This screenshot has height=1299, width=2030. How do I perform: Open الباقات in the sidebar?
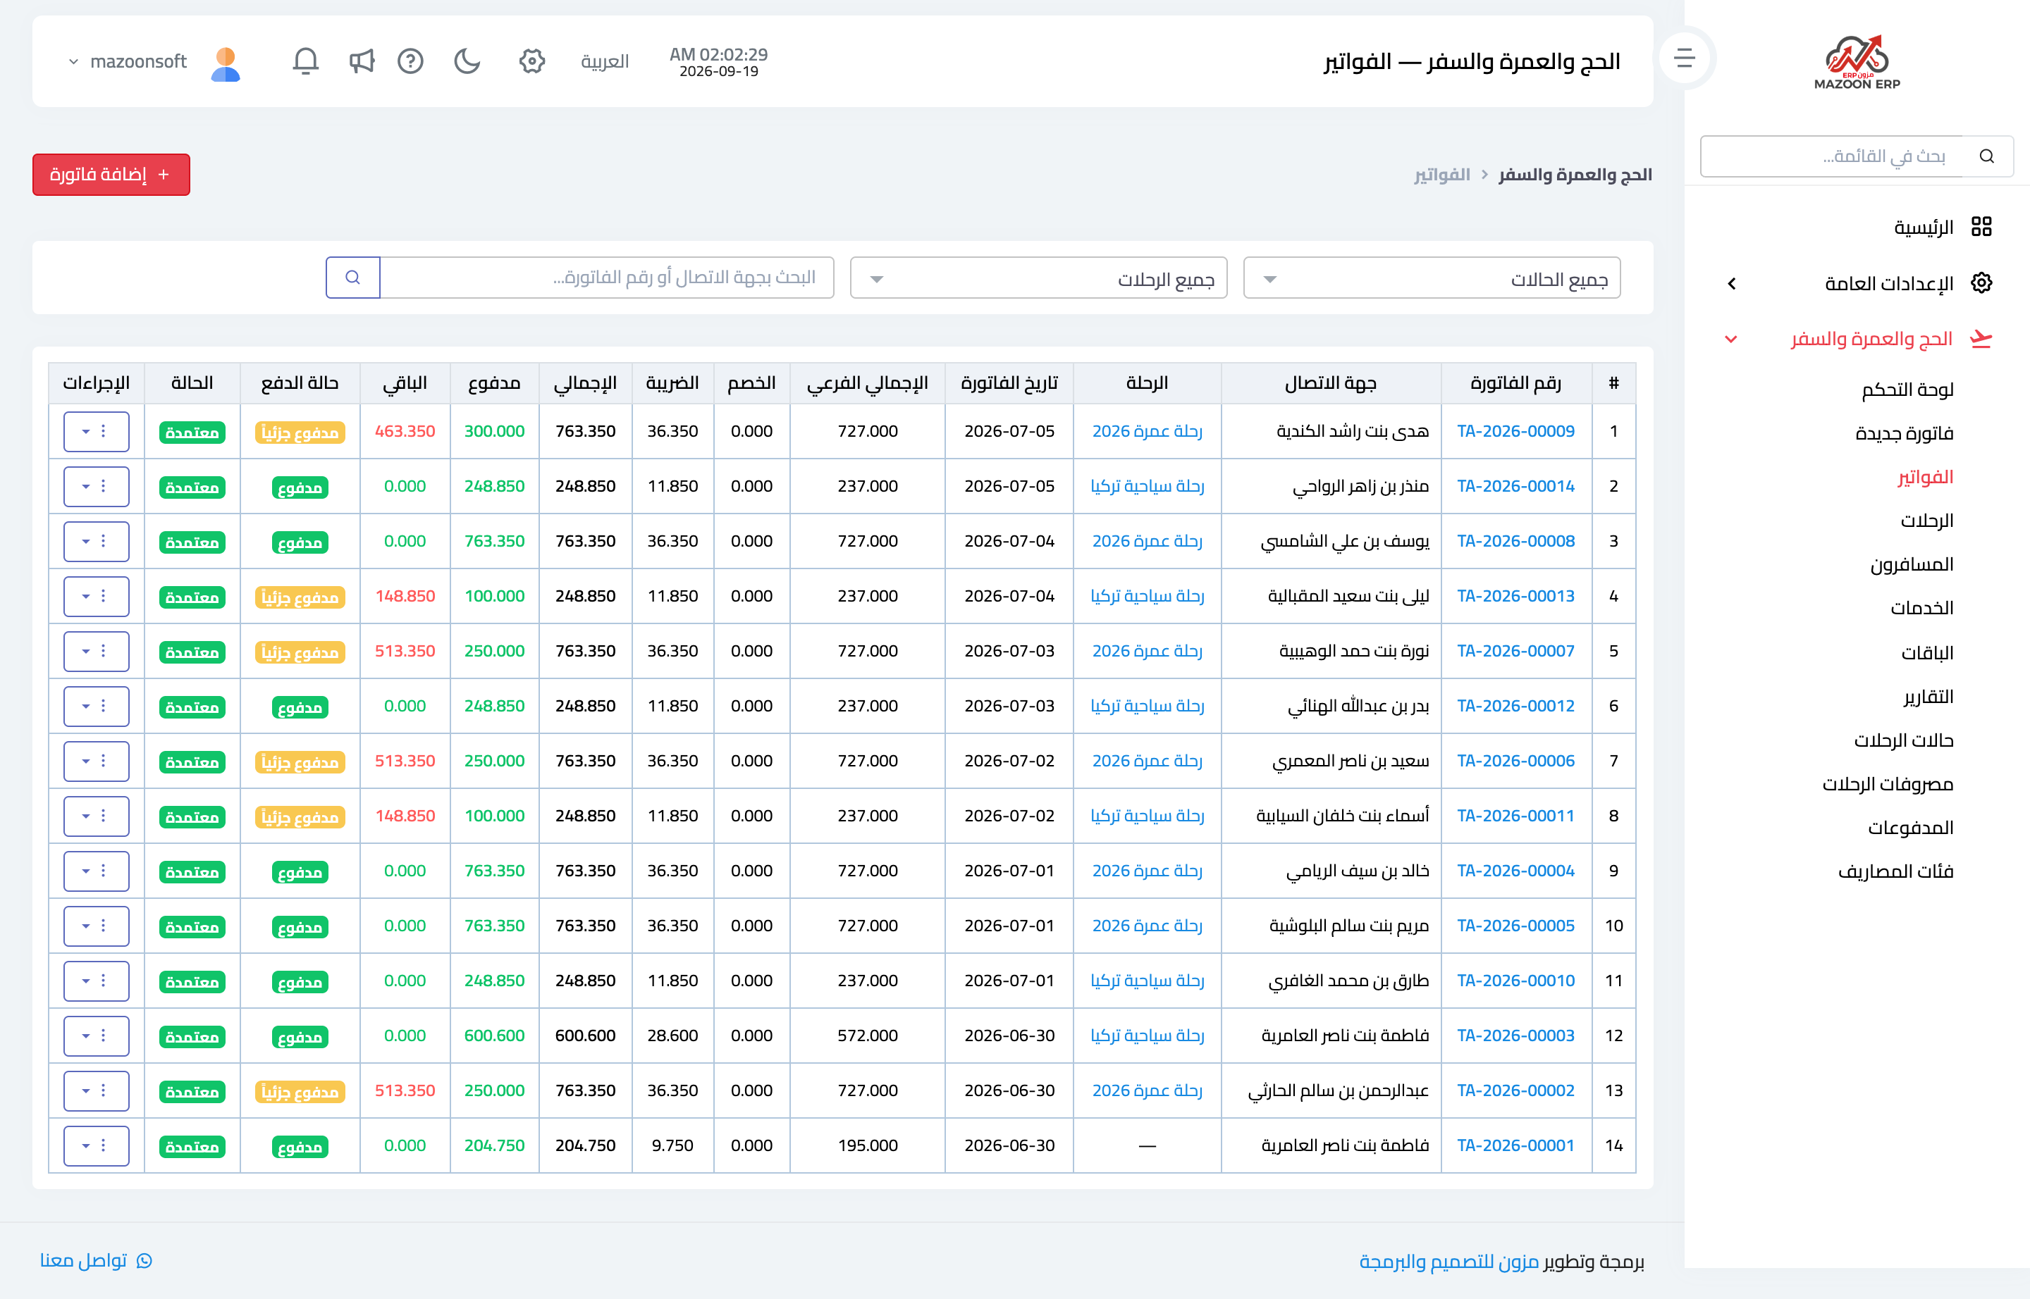pos(1927,652)
